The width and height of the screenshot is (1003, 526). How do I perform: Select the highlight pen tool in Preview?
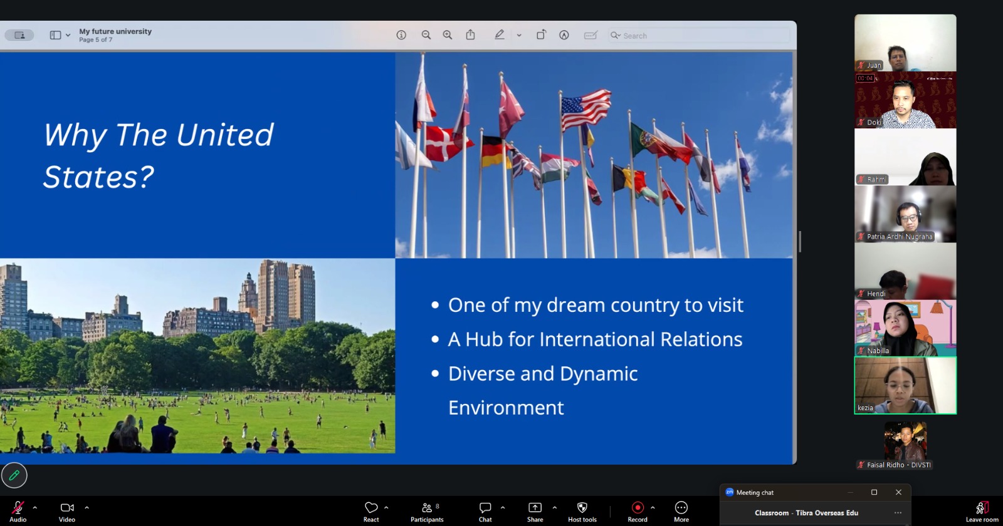point(500,35)
